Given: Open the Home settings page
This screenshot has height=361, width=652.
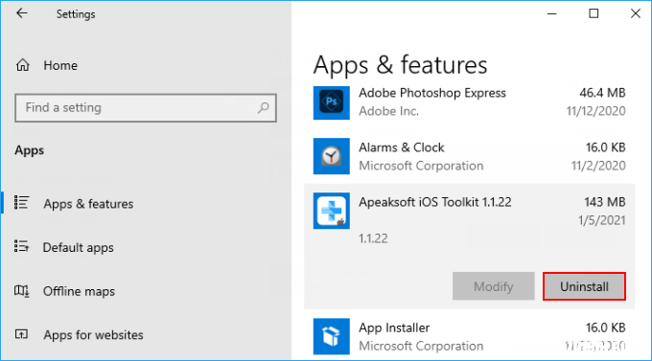Looking at the screenshot, I should pyautogui.click(x=60, y=66).
